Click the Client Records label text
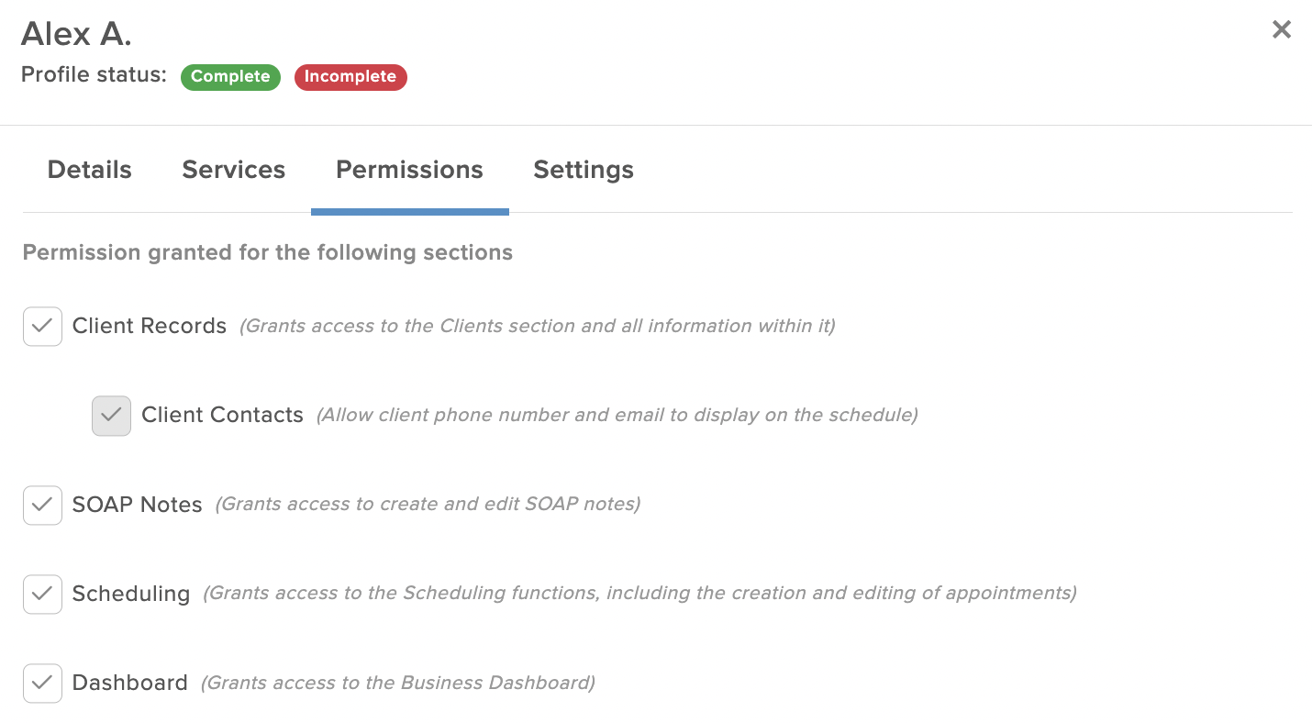This screenshot has height=723, width=1312. (150, 326)
